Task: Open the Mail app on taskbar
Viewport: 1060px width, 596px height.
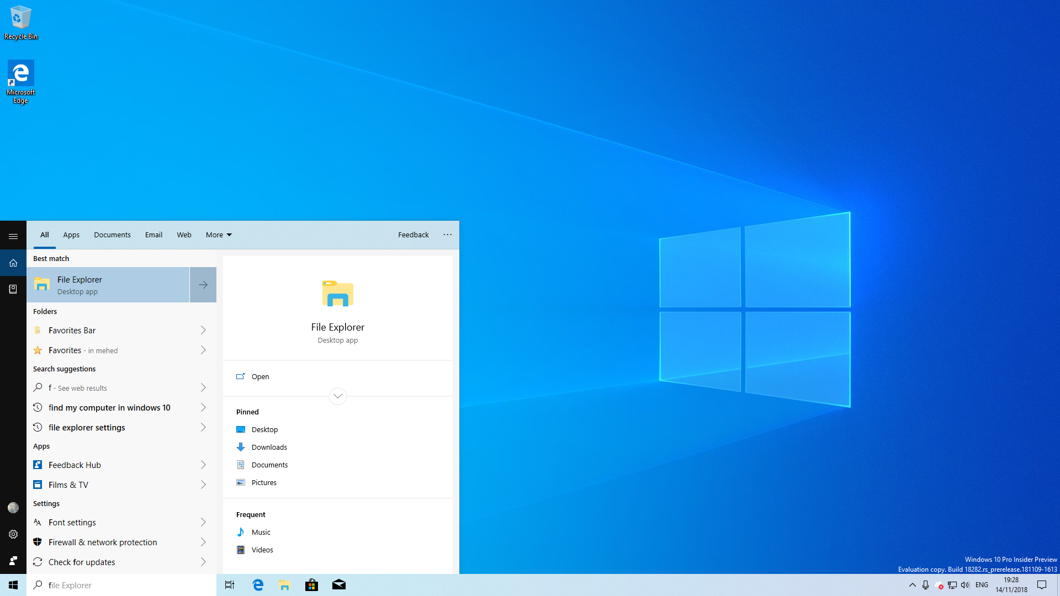Action: (339, 585)
